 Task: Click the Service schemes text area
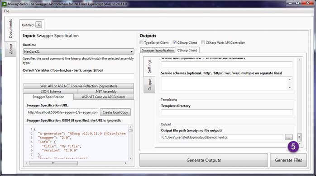(x=225, y=84)
